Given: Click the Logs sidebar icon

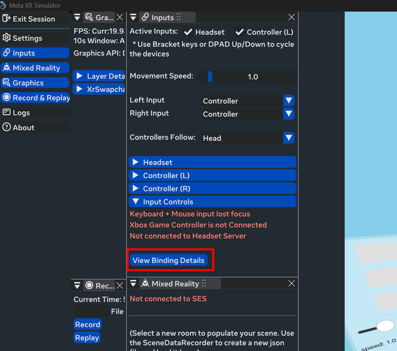Looking at the screenshot, I should coord(6,112).
